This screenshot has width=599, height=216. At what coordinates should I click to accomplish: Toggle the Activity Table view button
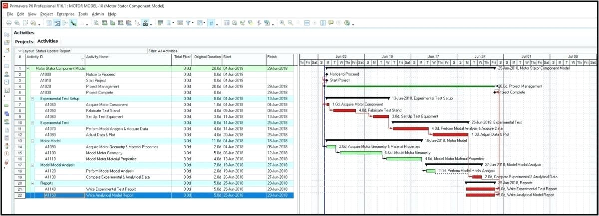(49, 23)
